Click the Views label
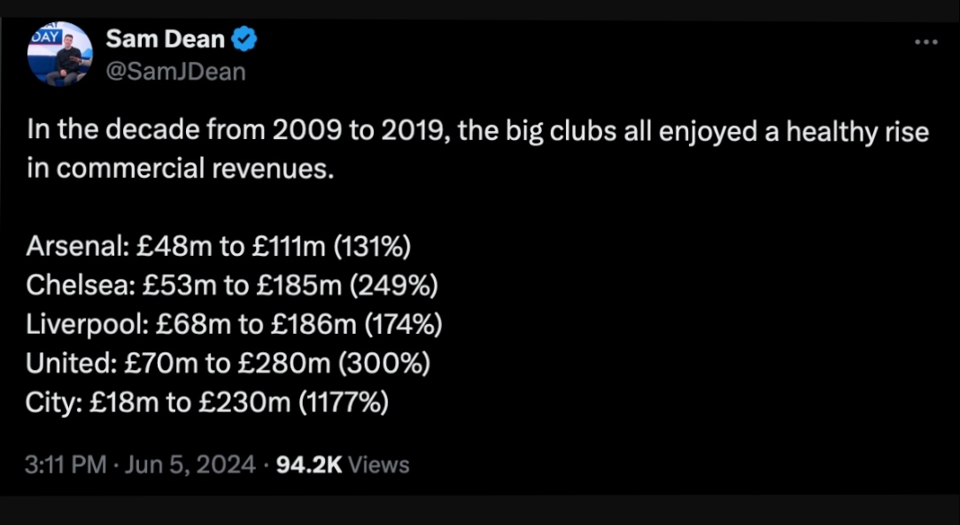This screenshot has height=525, width=960. tap(379, 465)
